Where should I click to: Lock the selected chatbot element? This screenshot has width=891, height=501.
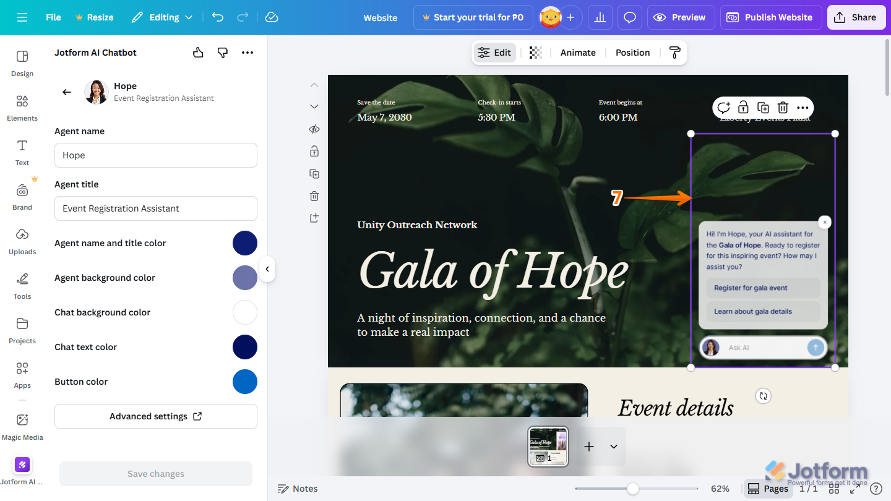[743, 107]
